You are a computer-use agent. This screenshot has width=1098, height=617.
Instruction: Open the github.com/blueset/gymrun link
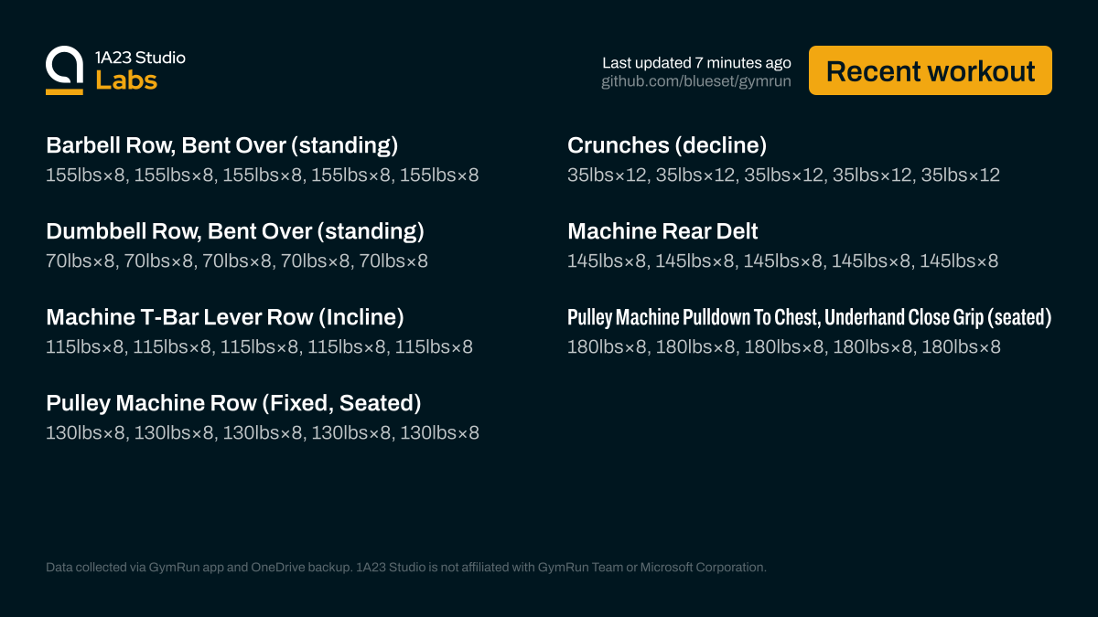pyautogui.click(x=695, y=82)
